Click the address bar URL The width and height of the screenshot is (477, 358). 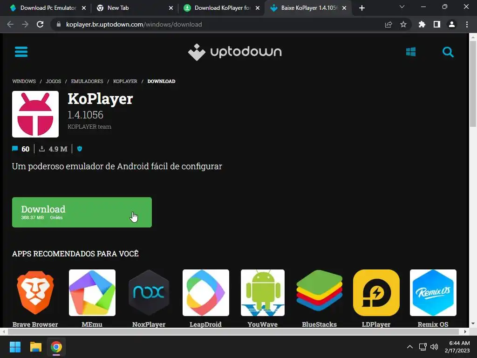(134, 24)
